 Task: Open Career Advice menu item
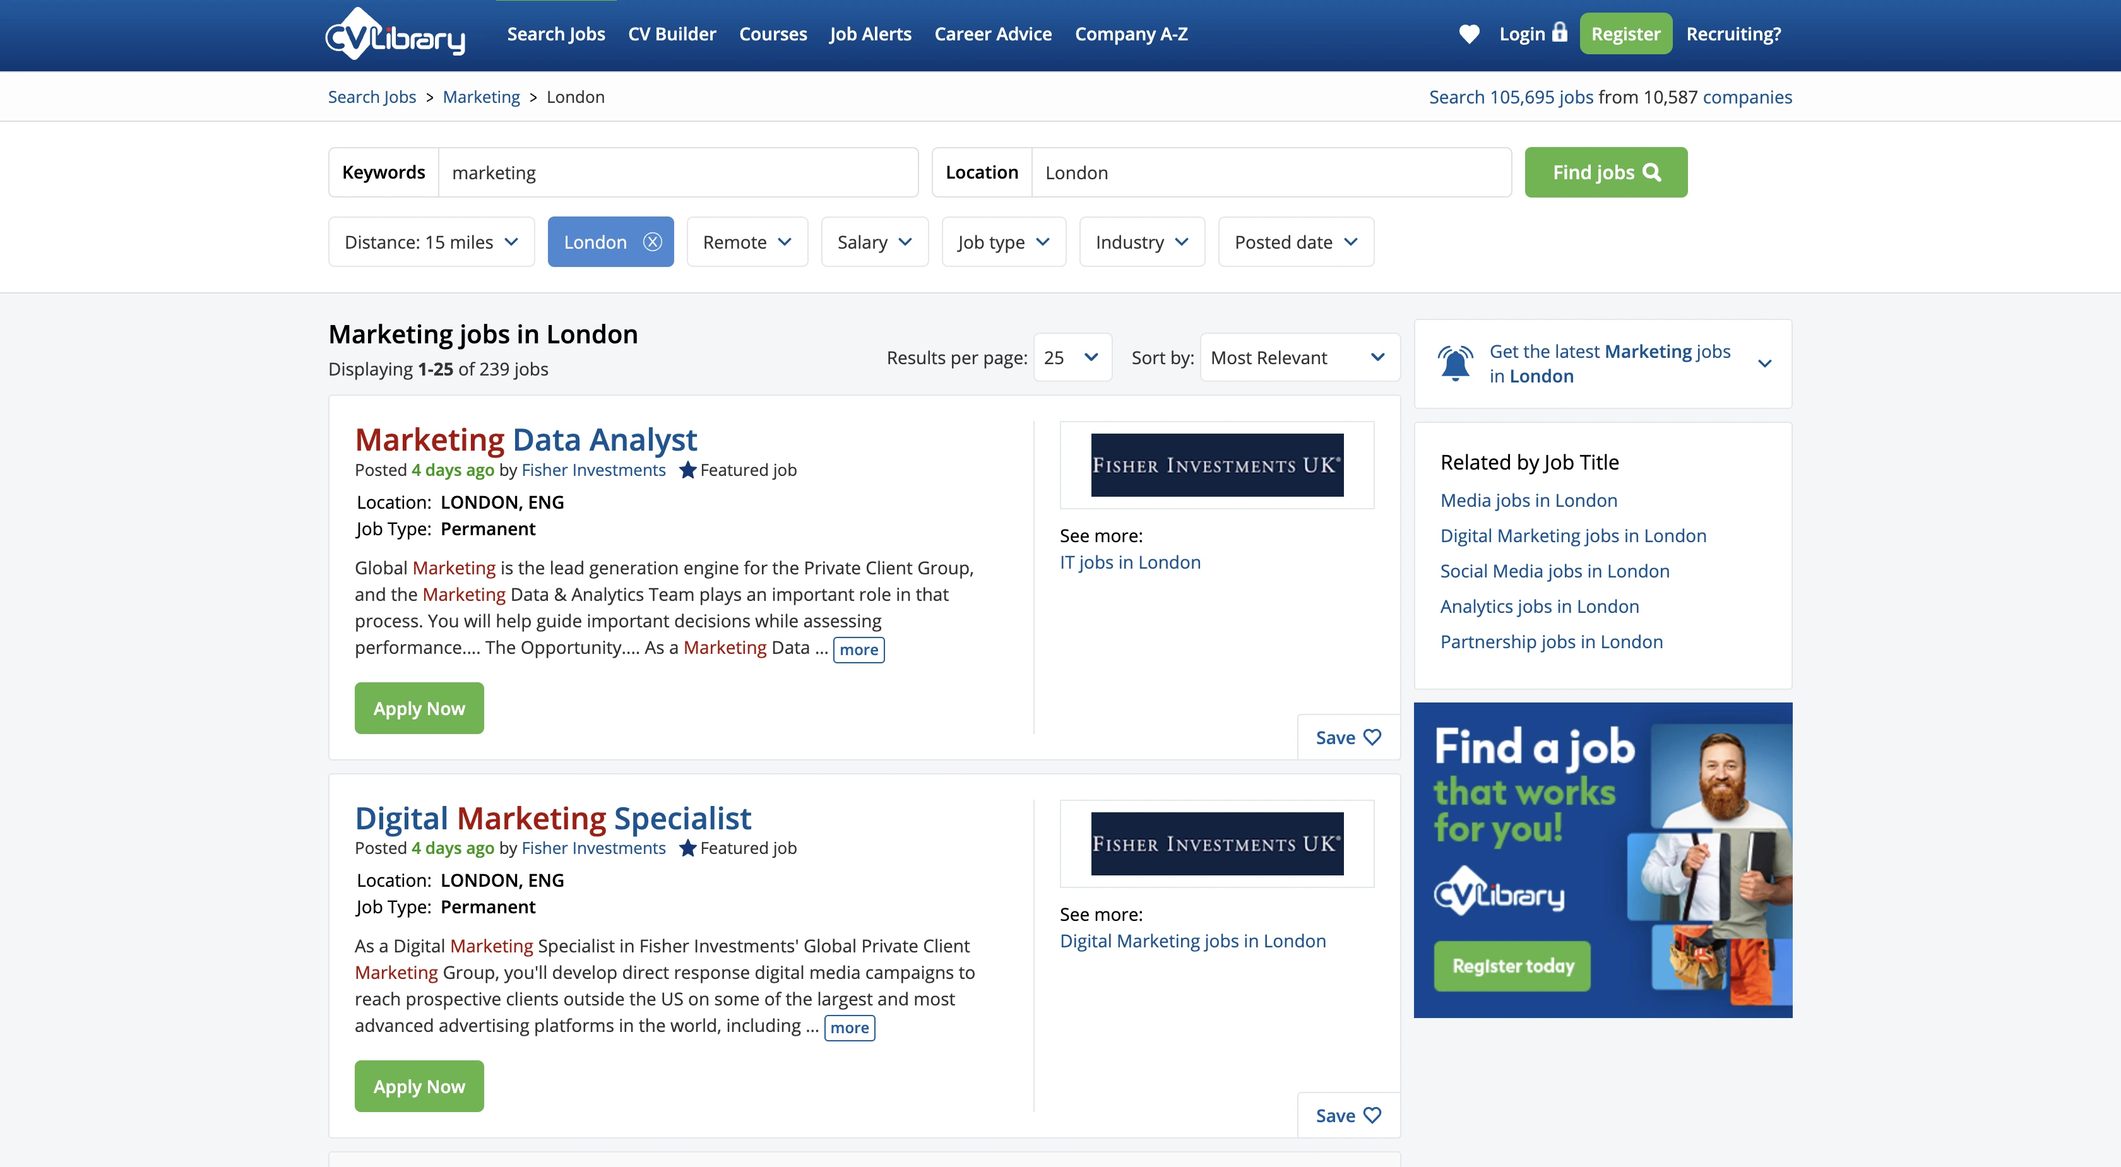pyautogui.click(x=992, y=35)
